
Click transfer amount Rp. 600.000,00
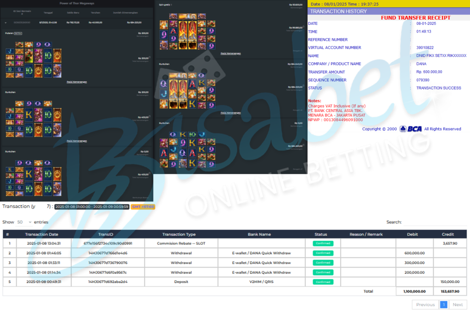(429, 72)
